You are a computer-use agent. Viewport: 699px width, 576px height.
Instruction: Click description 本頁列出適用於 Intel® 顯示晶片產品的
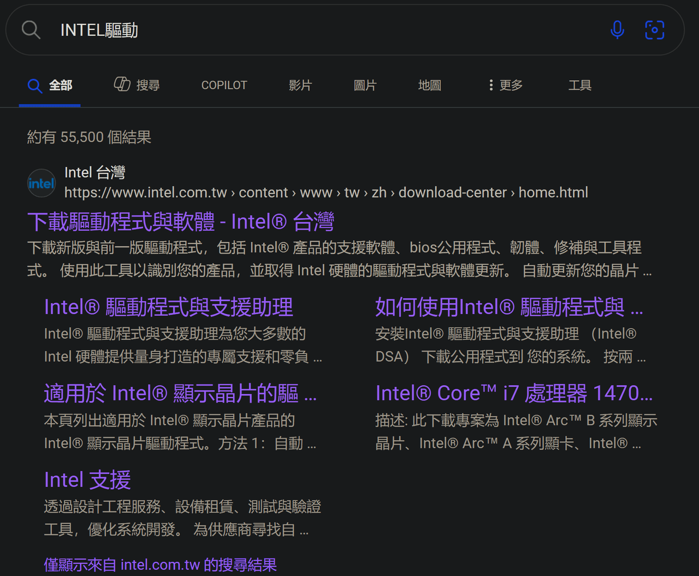180,432
